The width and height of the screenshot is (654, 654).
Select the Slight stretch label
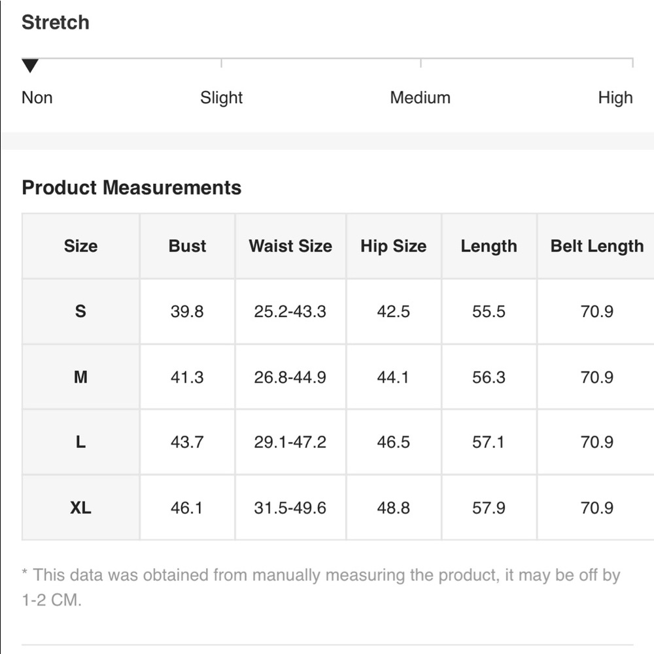(221, 98)
